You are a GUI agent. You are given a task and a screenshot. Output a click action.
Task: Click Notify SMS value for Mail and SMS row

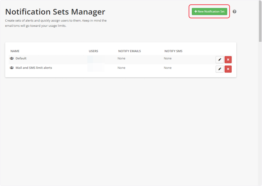[168, 68]
